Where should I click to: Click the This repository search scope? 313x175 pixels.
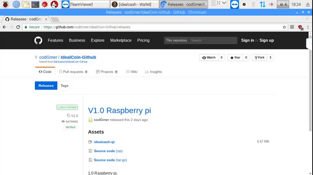176,41
